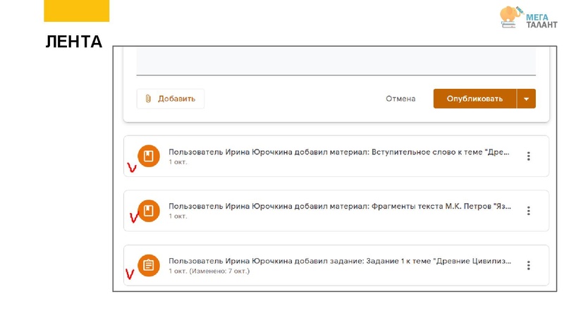Screen dimensions: 564x318
Task: Open the dropdown arrow beside Опубликовать
Action: [x=526, y=99]
